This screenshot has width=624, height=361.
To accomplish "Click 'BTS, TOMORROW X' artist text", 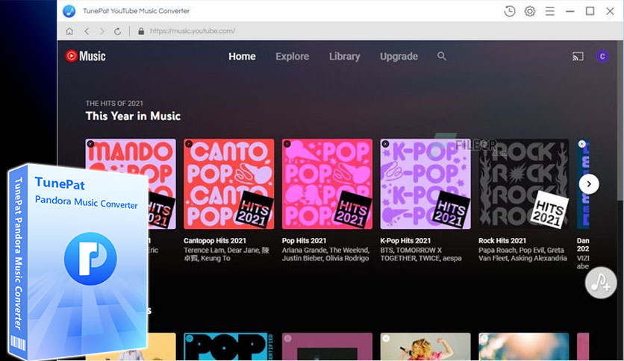I will [x=411, y=250].
